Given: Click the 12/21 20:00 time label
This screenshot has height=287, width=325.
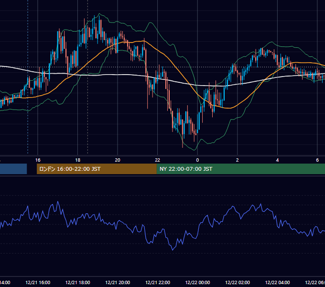Looking at the screenshot, I should pyautogui.click(x=118, y=282).
